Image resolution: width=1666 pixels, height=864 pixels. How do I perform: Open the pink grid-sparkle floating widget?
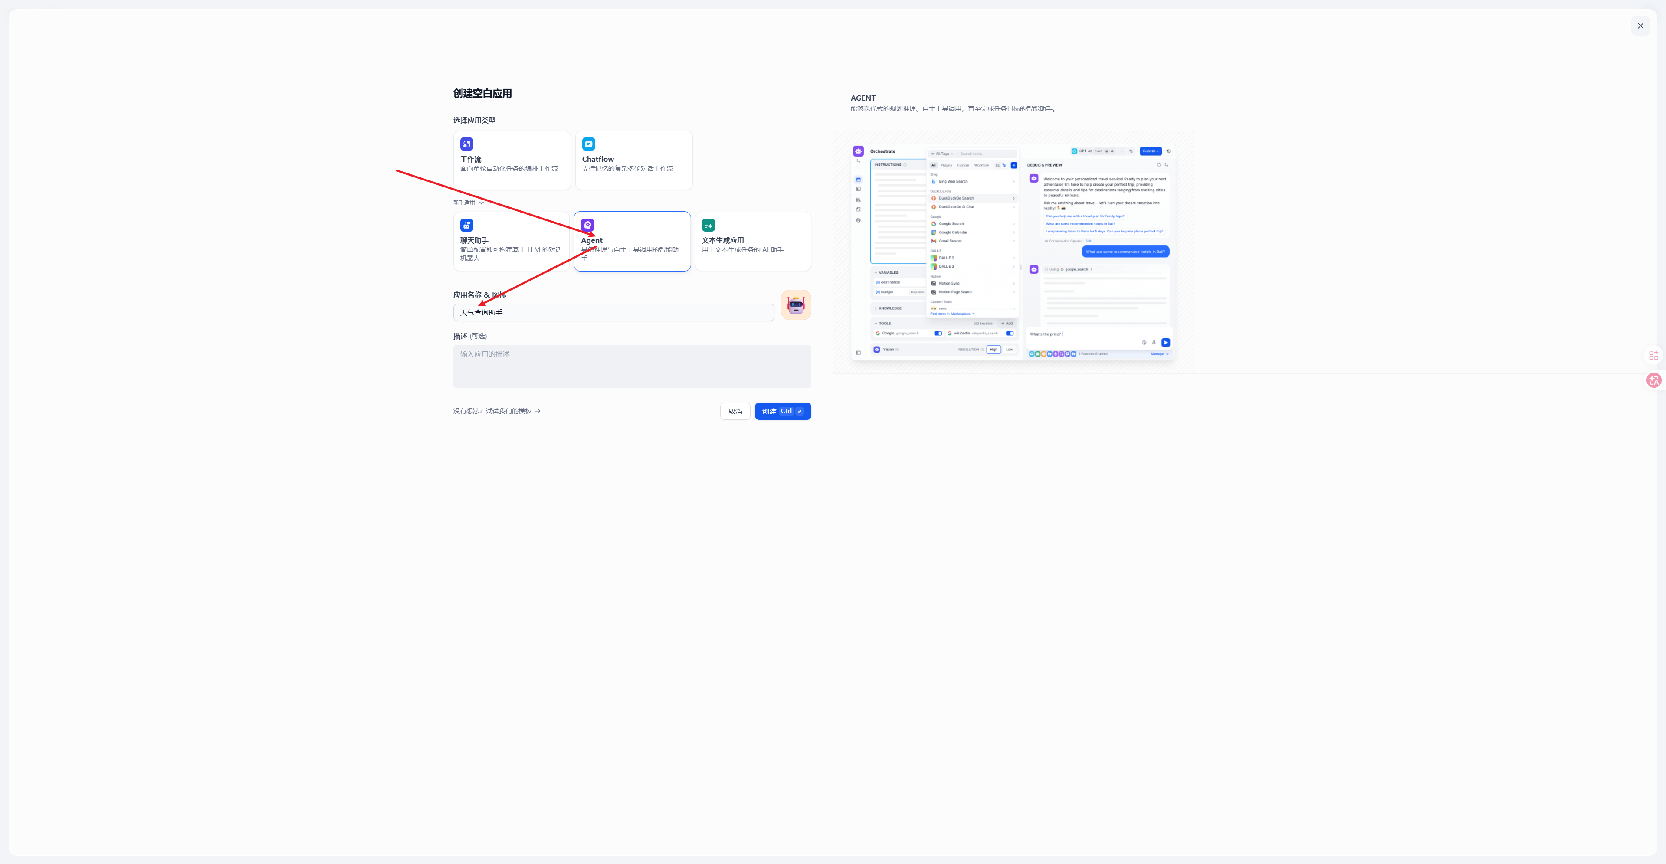click(x=1654, y=355)
